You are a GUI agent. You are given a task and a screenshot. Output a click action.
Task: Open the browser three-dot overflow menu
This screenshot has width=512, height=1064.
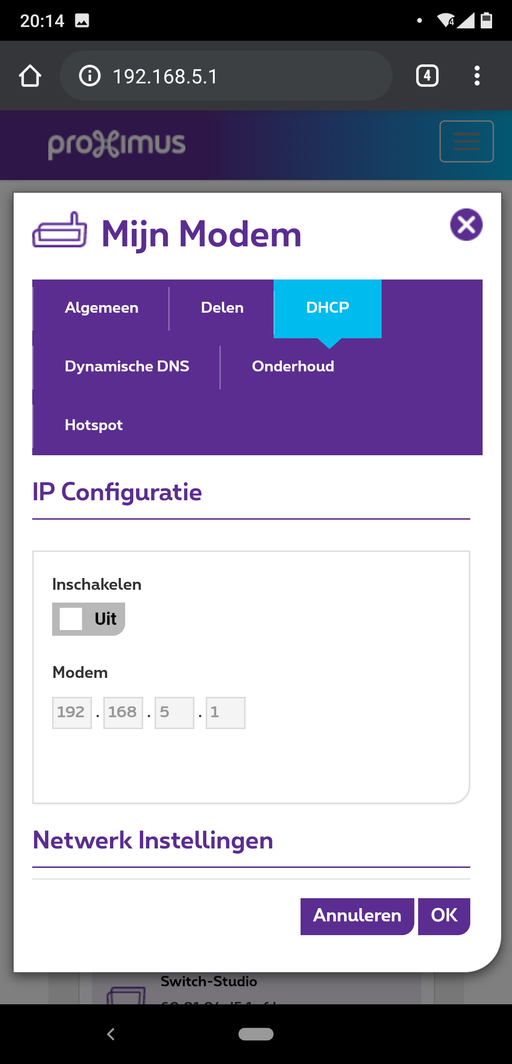477,76
